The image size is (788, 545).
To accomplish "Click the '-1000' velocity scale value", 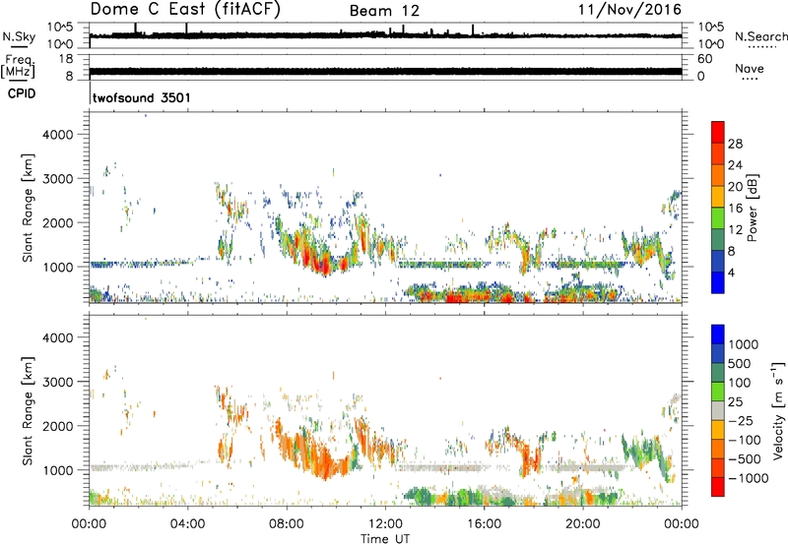I will coord(749,478).
